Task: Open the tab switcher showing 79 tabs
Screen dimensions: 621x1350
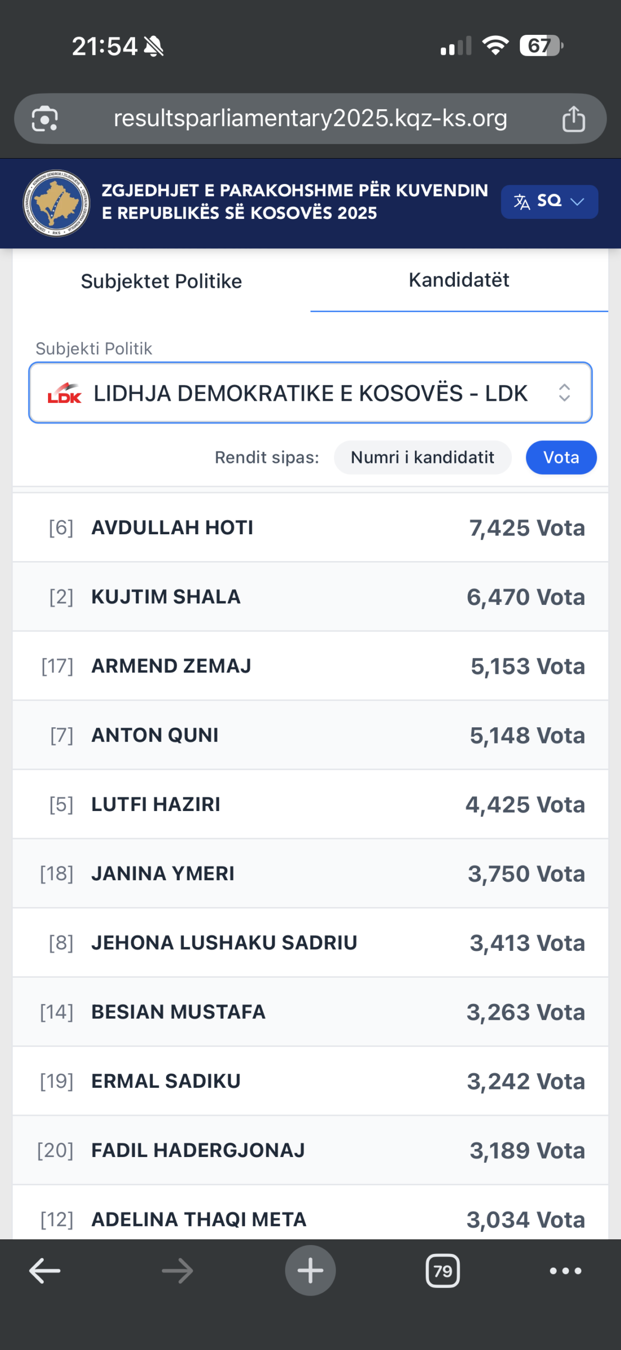Action: [442, 1271]
